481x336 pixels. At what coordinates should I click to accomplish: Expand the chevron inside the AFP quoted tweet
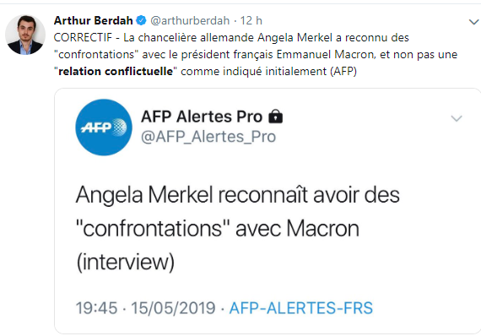[x=457, y=118]
